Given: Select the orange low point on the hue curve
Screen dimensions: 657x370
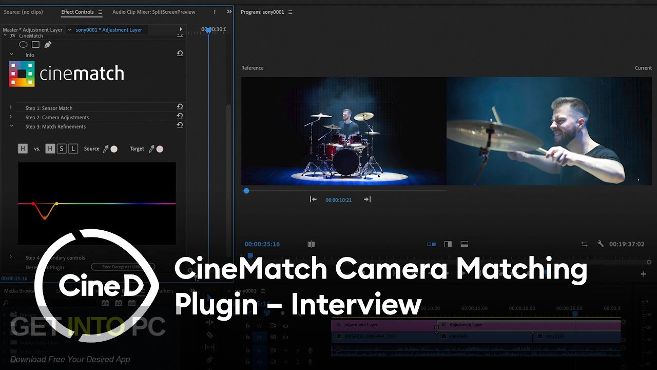Looking at the screenshot, I should tap(45, 218).
